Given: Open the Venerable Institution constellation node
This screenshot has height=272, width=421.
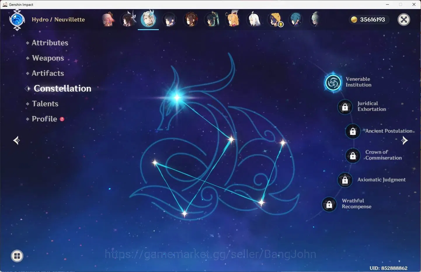Looking at the screenshot, I should (333, 83).
